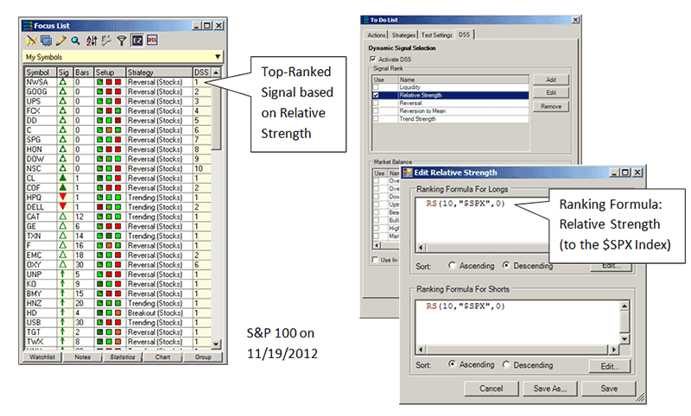Click Cancel in Edit Relative Strength dialog
Viewport: 691px width, 416px height.
(491, 388)
